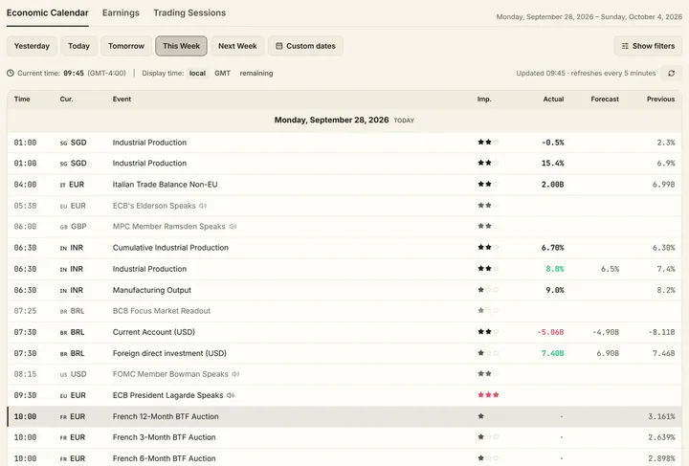The height and width of the screenshot is (466, 689).
Task: Click importance star for French 3-Month BTF Auction
Action: (488, 437)
